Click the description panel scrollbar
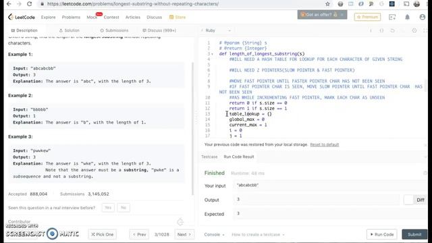This screenshot has height=243, width=432. [x=192, y=128]
